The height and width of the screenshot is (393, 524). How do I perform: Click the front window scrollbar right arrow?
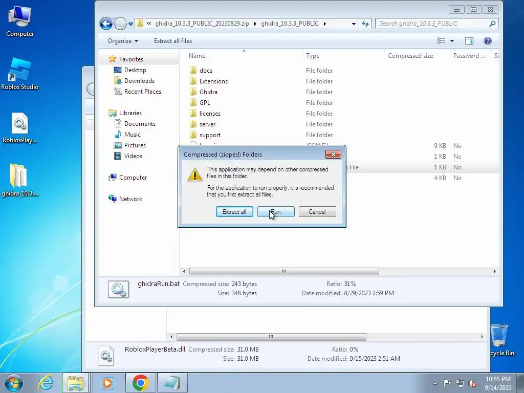pos(495,271)
